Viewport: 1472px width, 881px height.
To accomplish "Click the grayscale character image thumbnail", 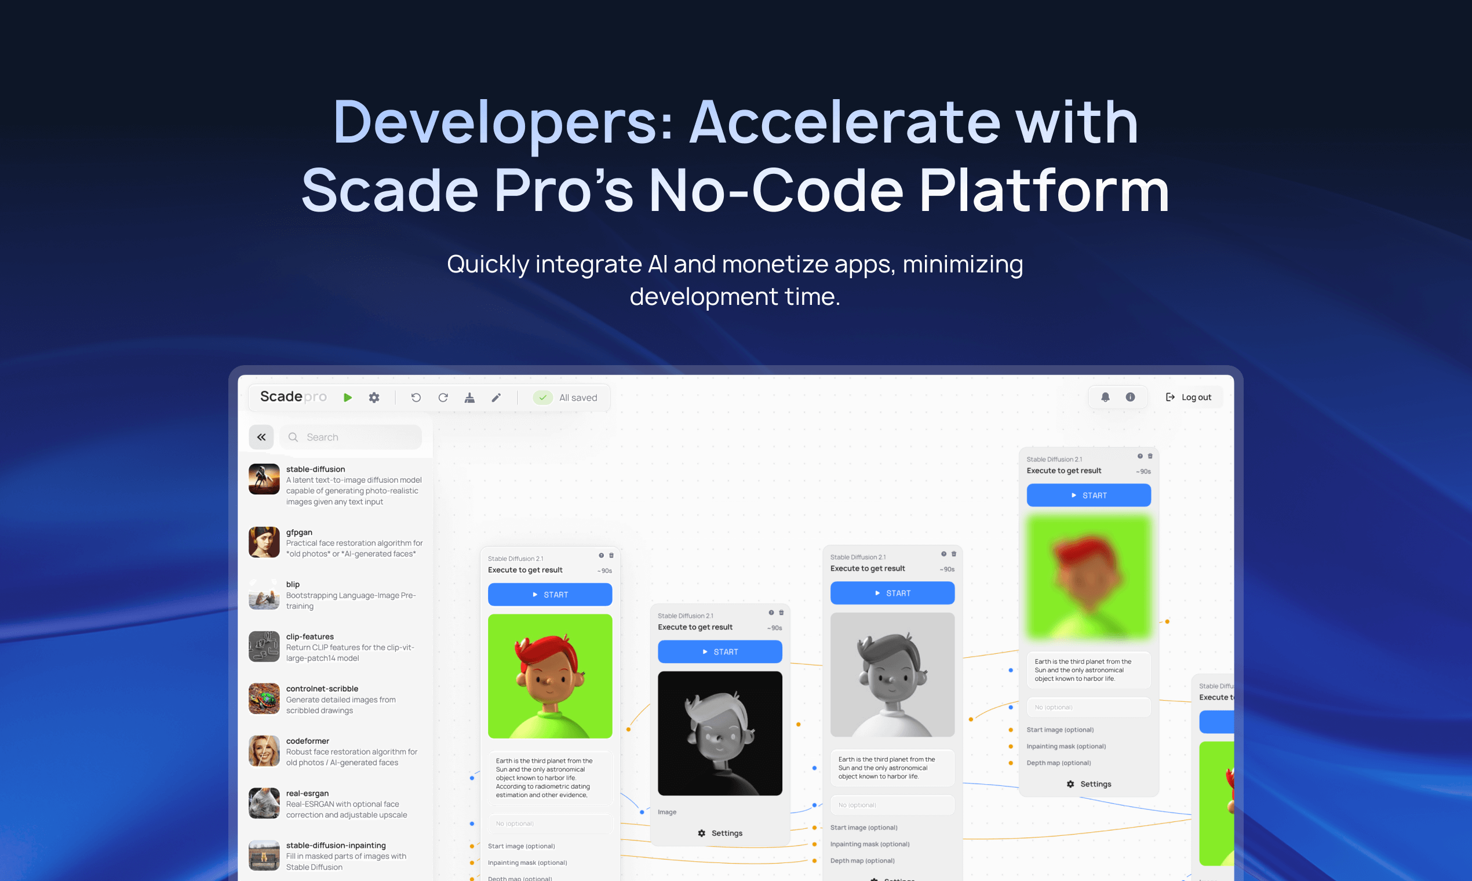I will 892,675.
